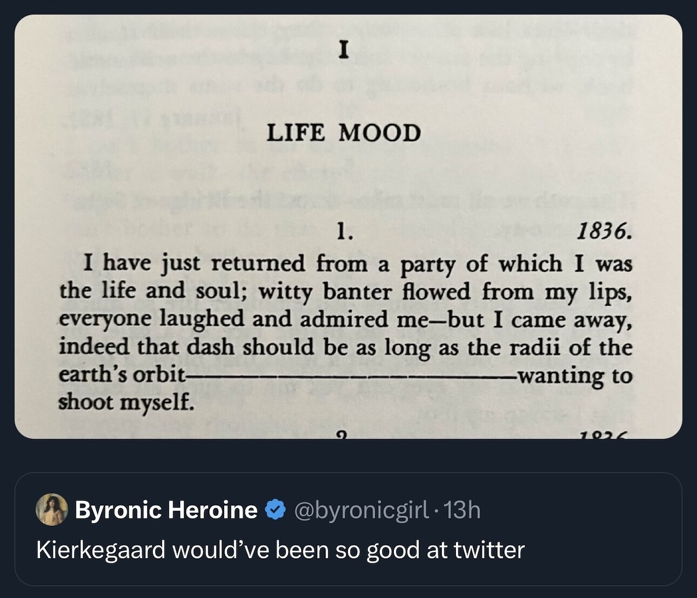
Task: Open the Byronic Heroine display name
Action: (x=166, y=510)
